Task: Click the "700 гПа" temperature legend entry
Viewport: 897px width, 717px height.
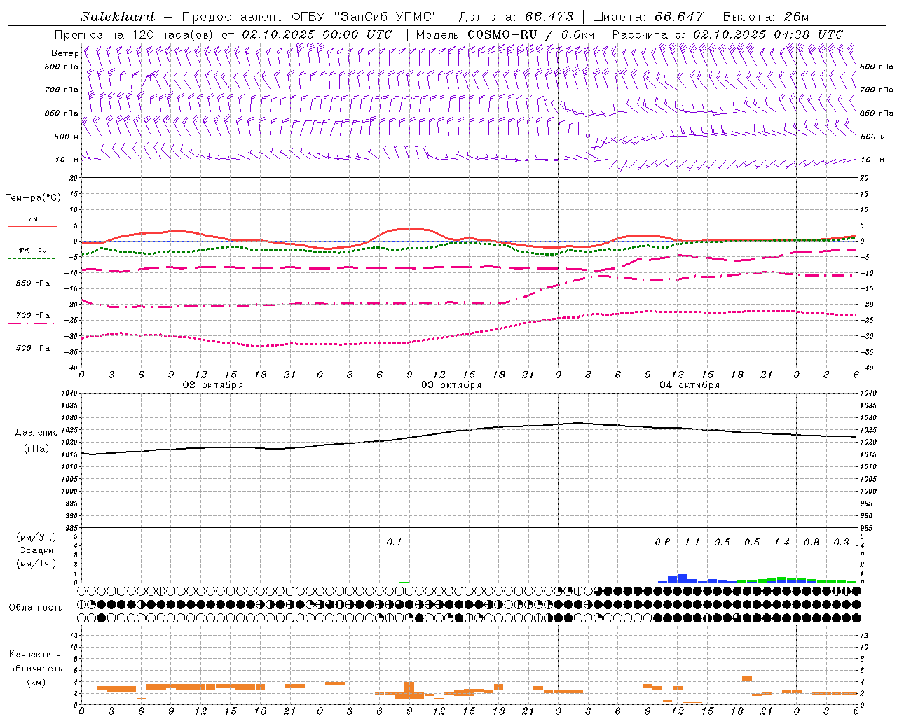Action: pyautogui.click(x=33, y=316)
